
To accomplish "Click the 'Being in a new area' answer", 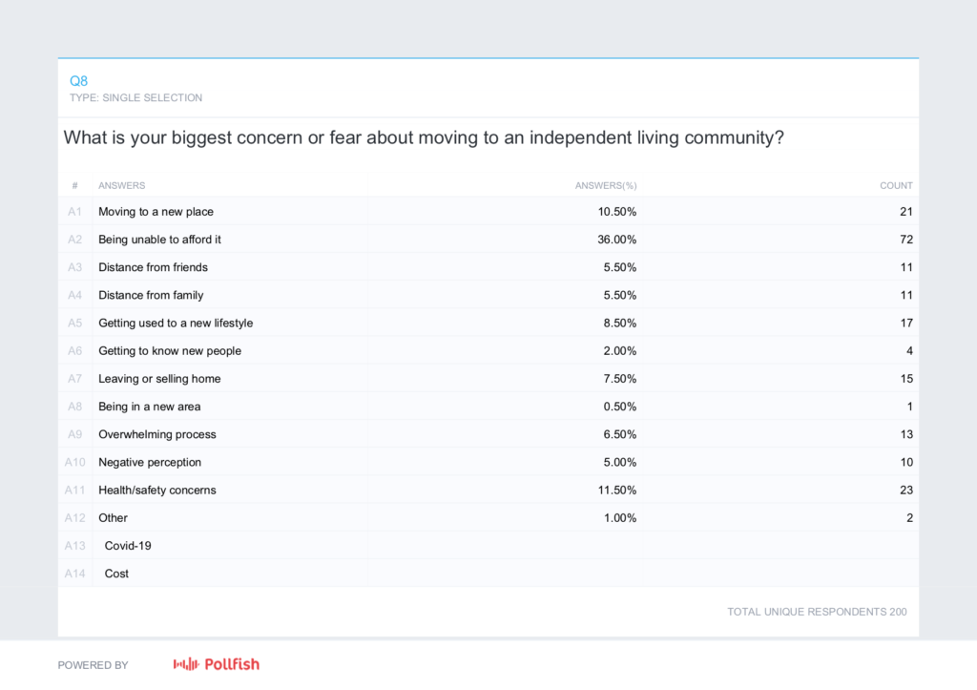I will 149,407.
